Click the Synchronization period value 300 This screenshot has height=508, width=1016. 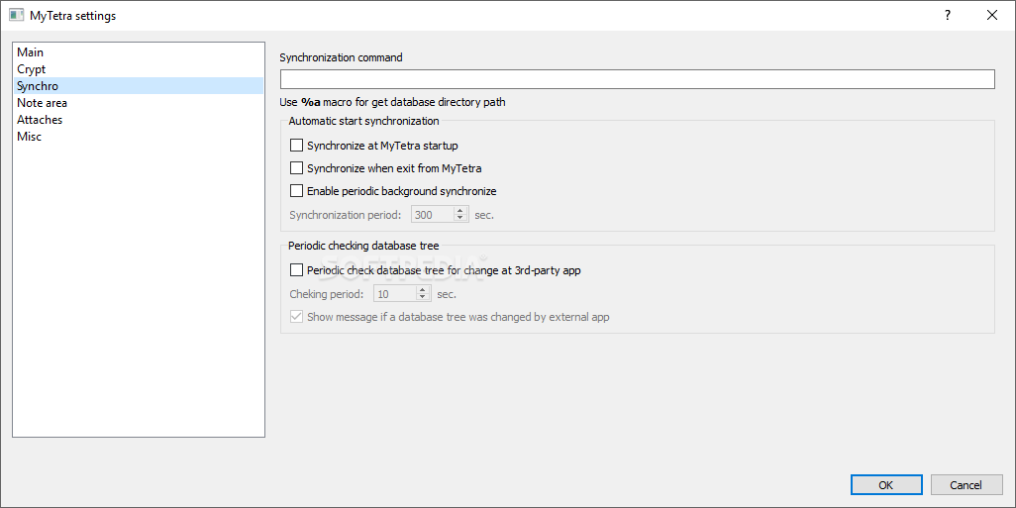tap(432, 215)
